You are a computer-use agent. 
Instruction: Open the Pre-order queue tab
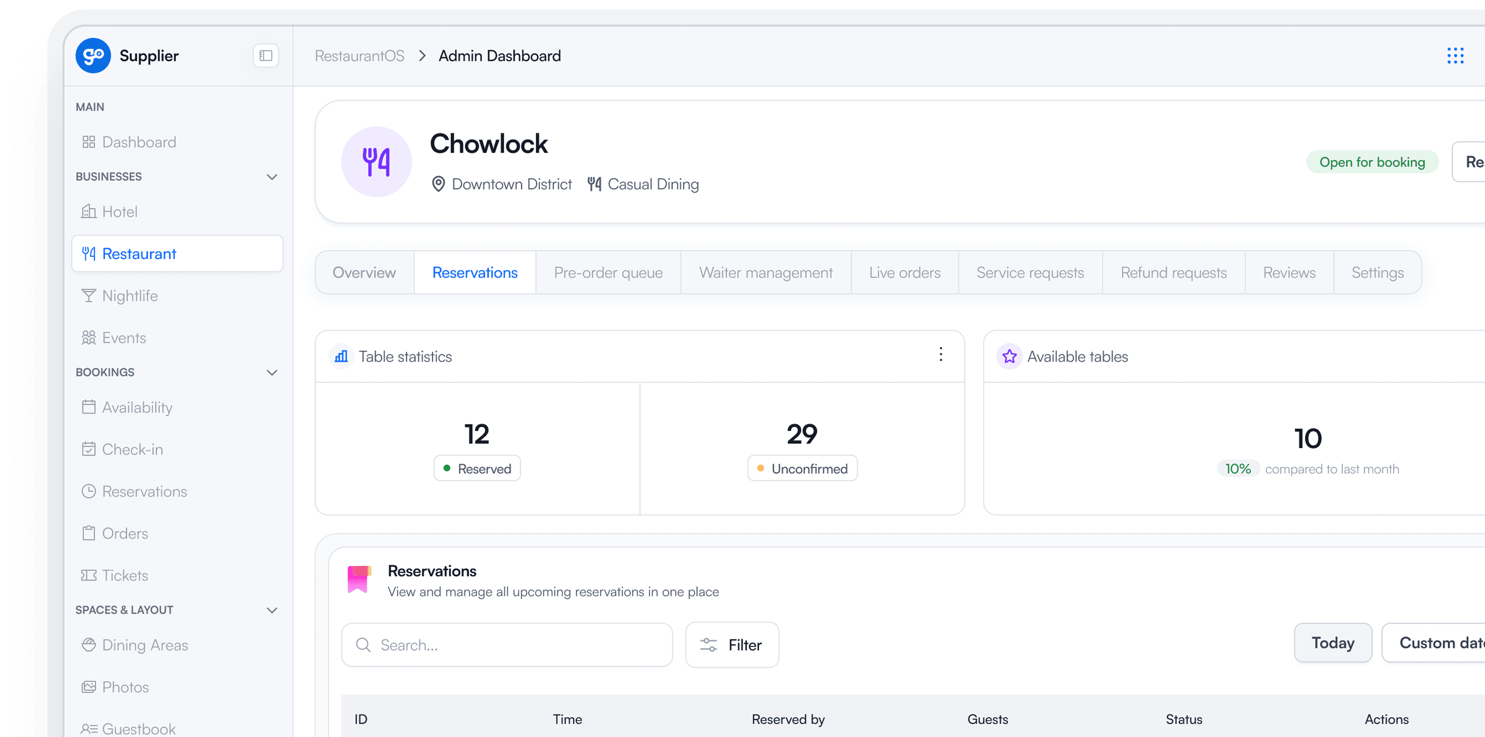pyautogui.click(x=608, y=272)
